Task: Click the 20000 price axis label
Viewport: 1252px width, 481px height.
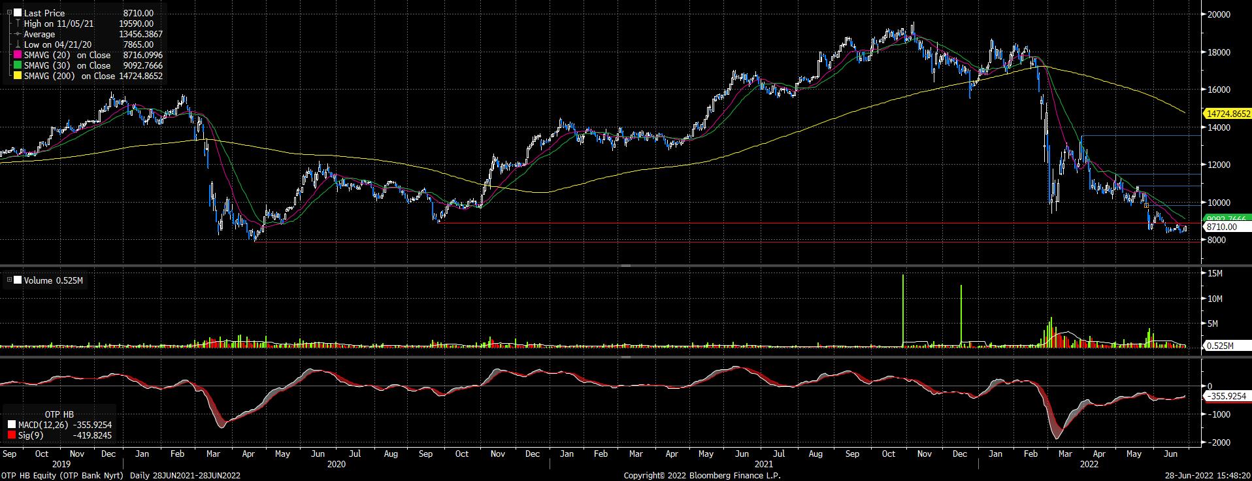Action: pyautogui.click(x=1219, y=14)
